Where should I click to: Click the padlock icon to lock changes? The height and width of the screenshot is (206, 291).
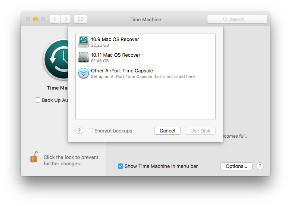tap(35, 157)
